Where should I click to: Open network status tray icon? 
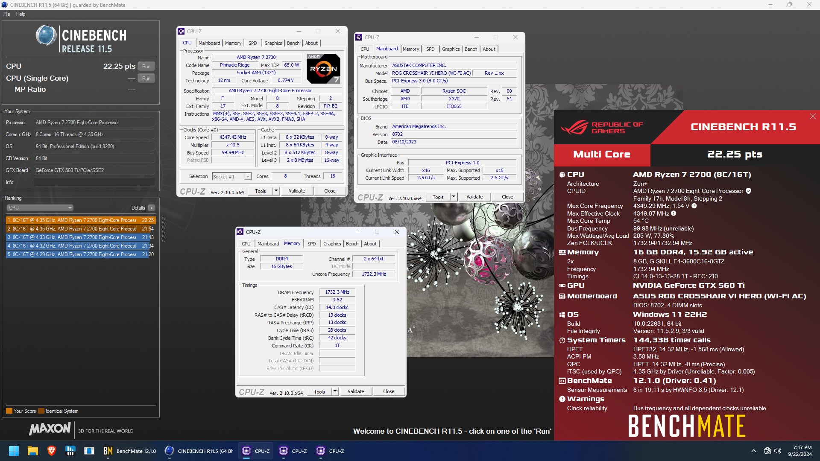tap(767, 451)
